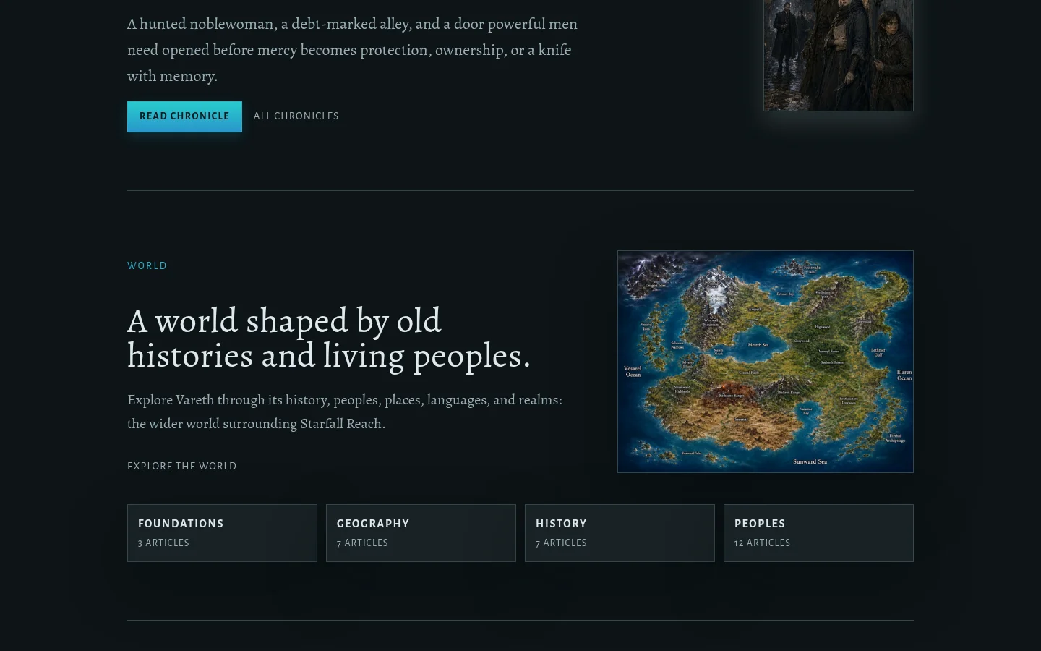Click the 'A world shaped by old histories' heading
1041x651 pixels.
329,339
